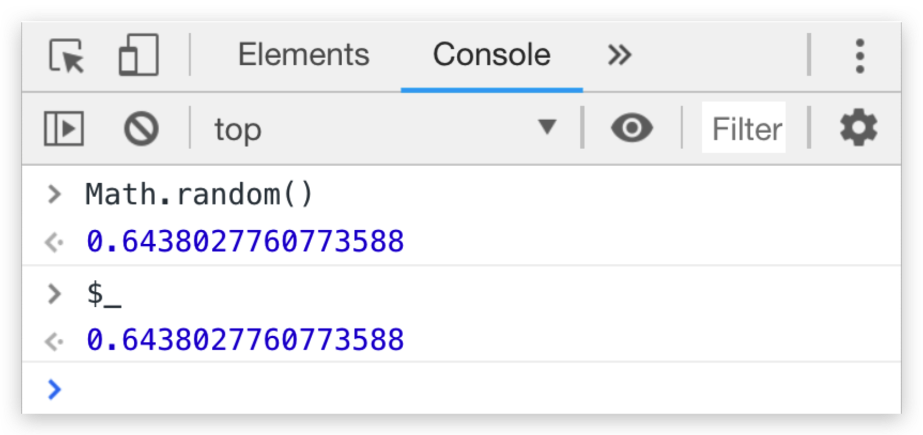
Task: Click the output arrow beside the first result
Action: tap(54, 243)
